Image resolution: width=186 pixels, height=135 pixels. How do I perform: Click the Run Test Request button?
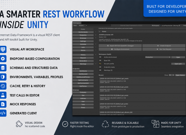(164, 49)
